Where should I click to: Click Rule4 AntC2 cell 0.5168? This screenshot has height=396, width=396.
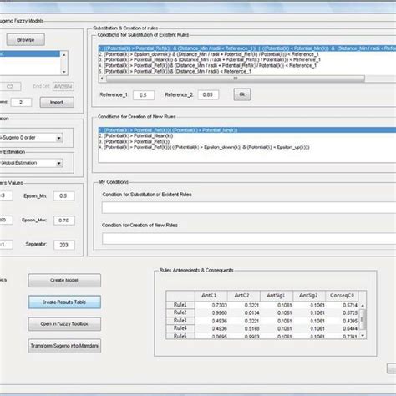pos(244,328)
